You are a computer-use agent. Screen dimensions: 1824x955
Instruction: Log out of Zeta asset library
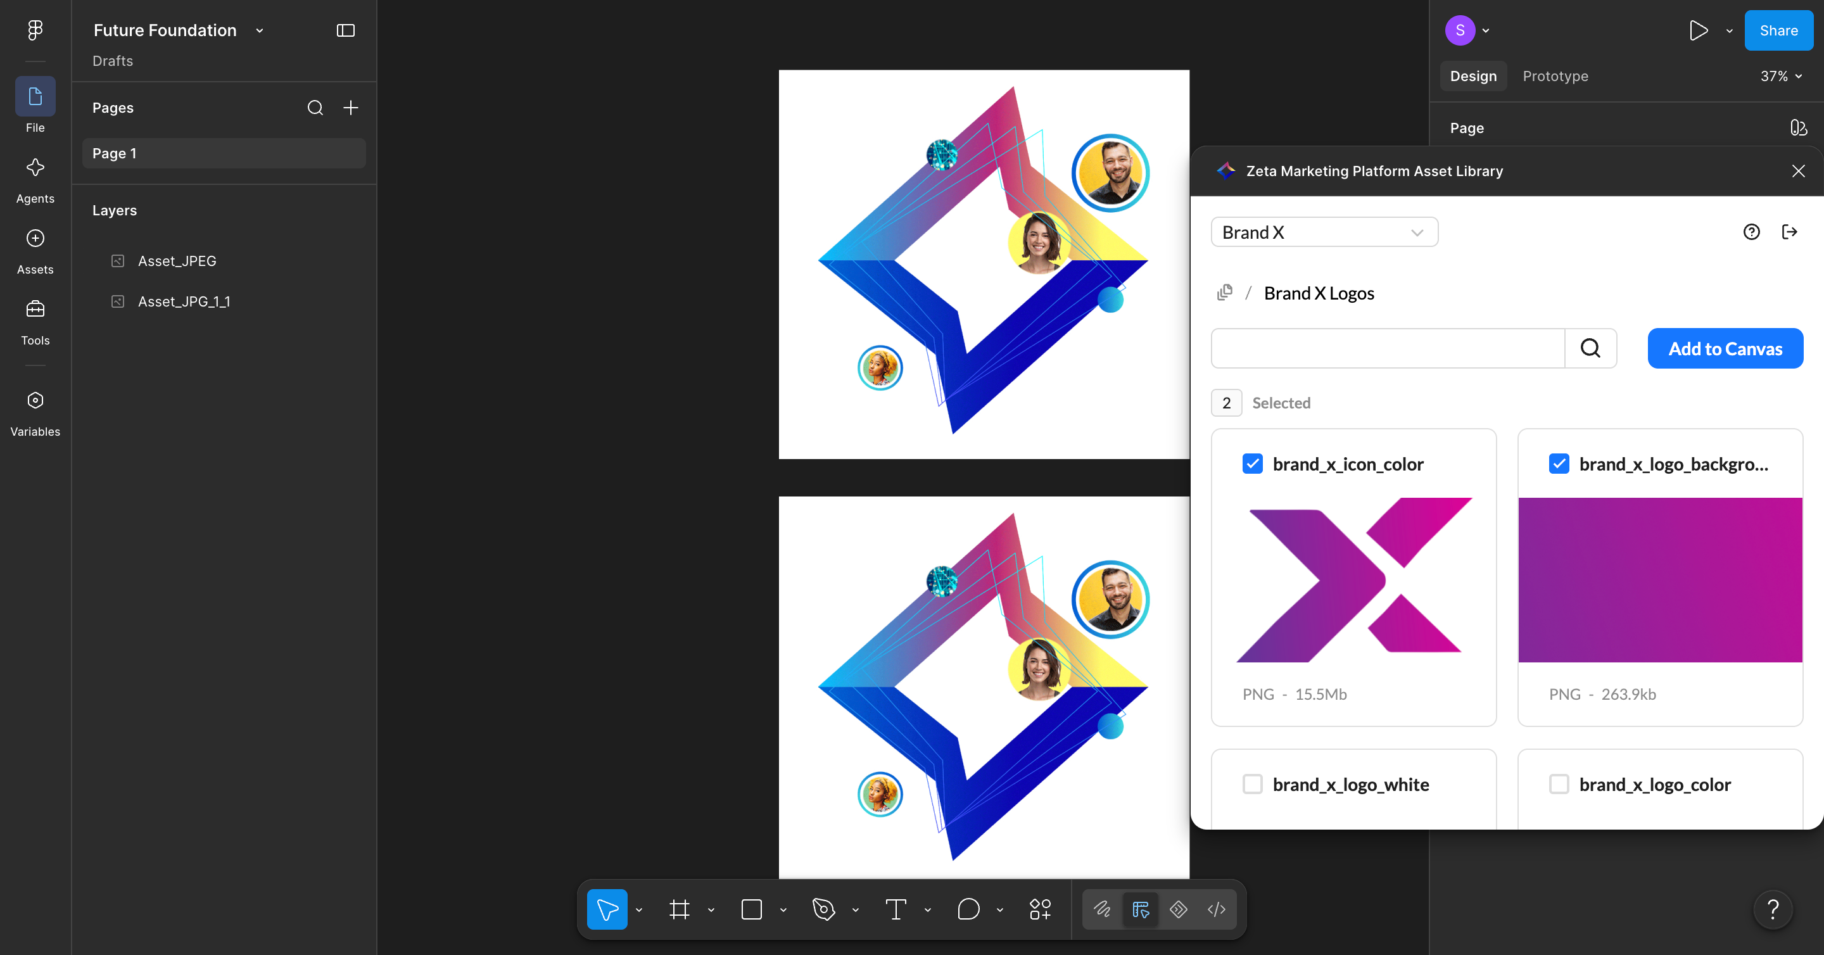point(1789,232)
